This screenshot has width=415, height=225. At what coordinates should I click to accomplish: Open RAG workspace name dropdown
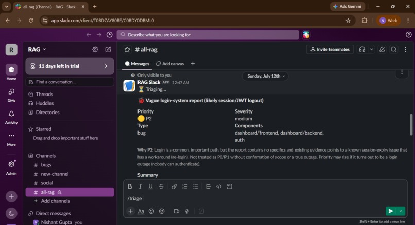pyautogui.click(x=37, y=49)
